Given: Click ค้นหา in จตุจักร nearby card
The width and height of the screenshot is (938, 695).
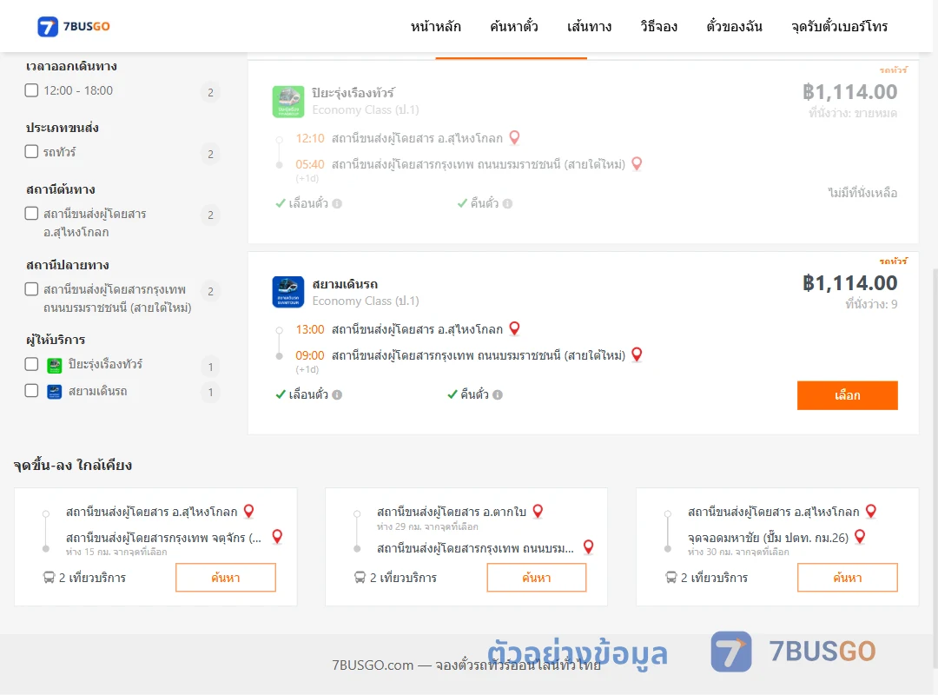Looking at the screenshot, I should [x=226, y=578].
